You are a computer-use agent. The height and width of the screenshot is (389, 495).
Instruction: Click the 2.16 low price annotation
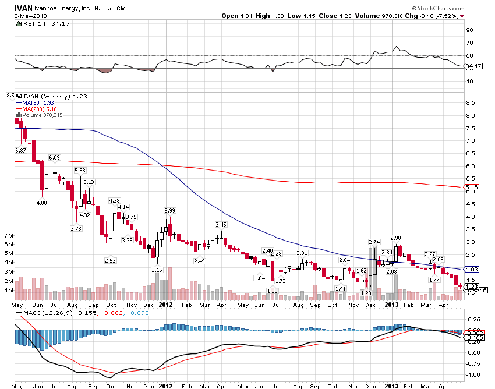157,270
